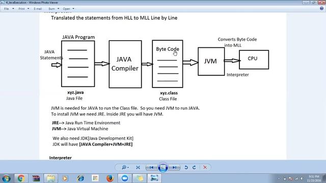326x183 pixels.
Task: Launch Google Chrome from the taskbar
Action: click(21, 178)
